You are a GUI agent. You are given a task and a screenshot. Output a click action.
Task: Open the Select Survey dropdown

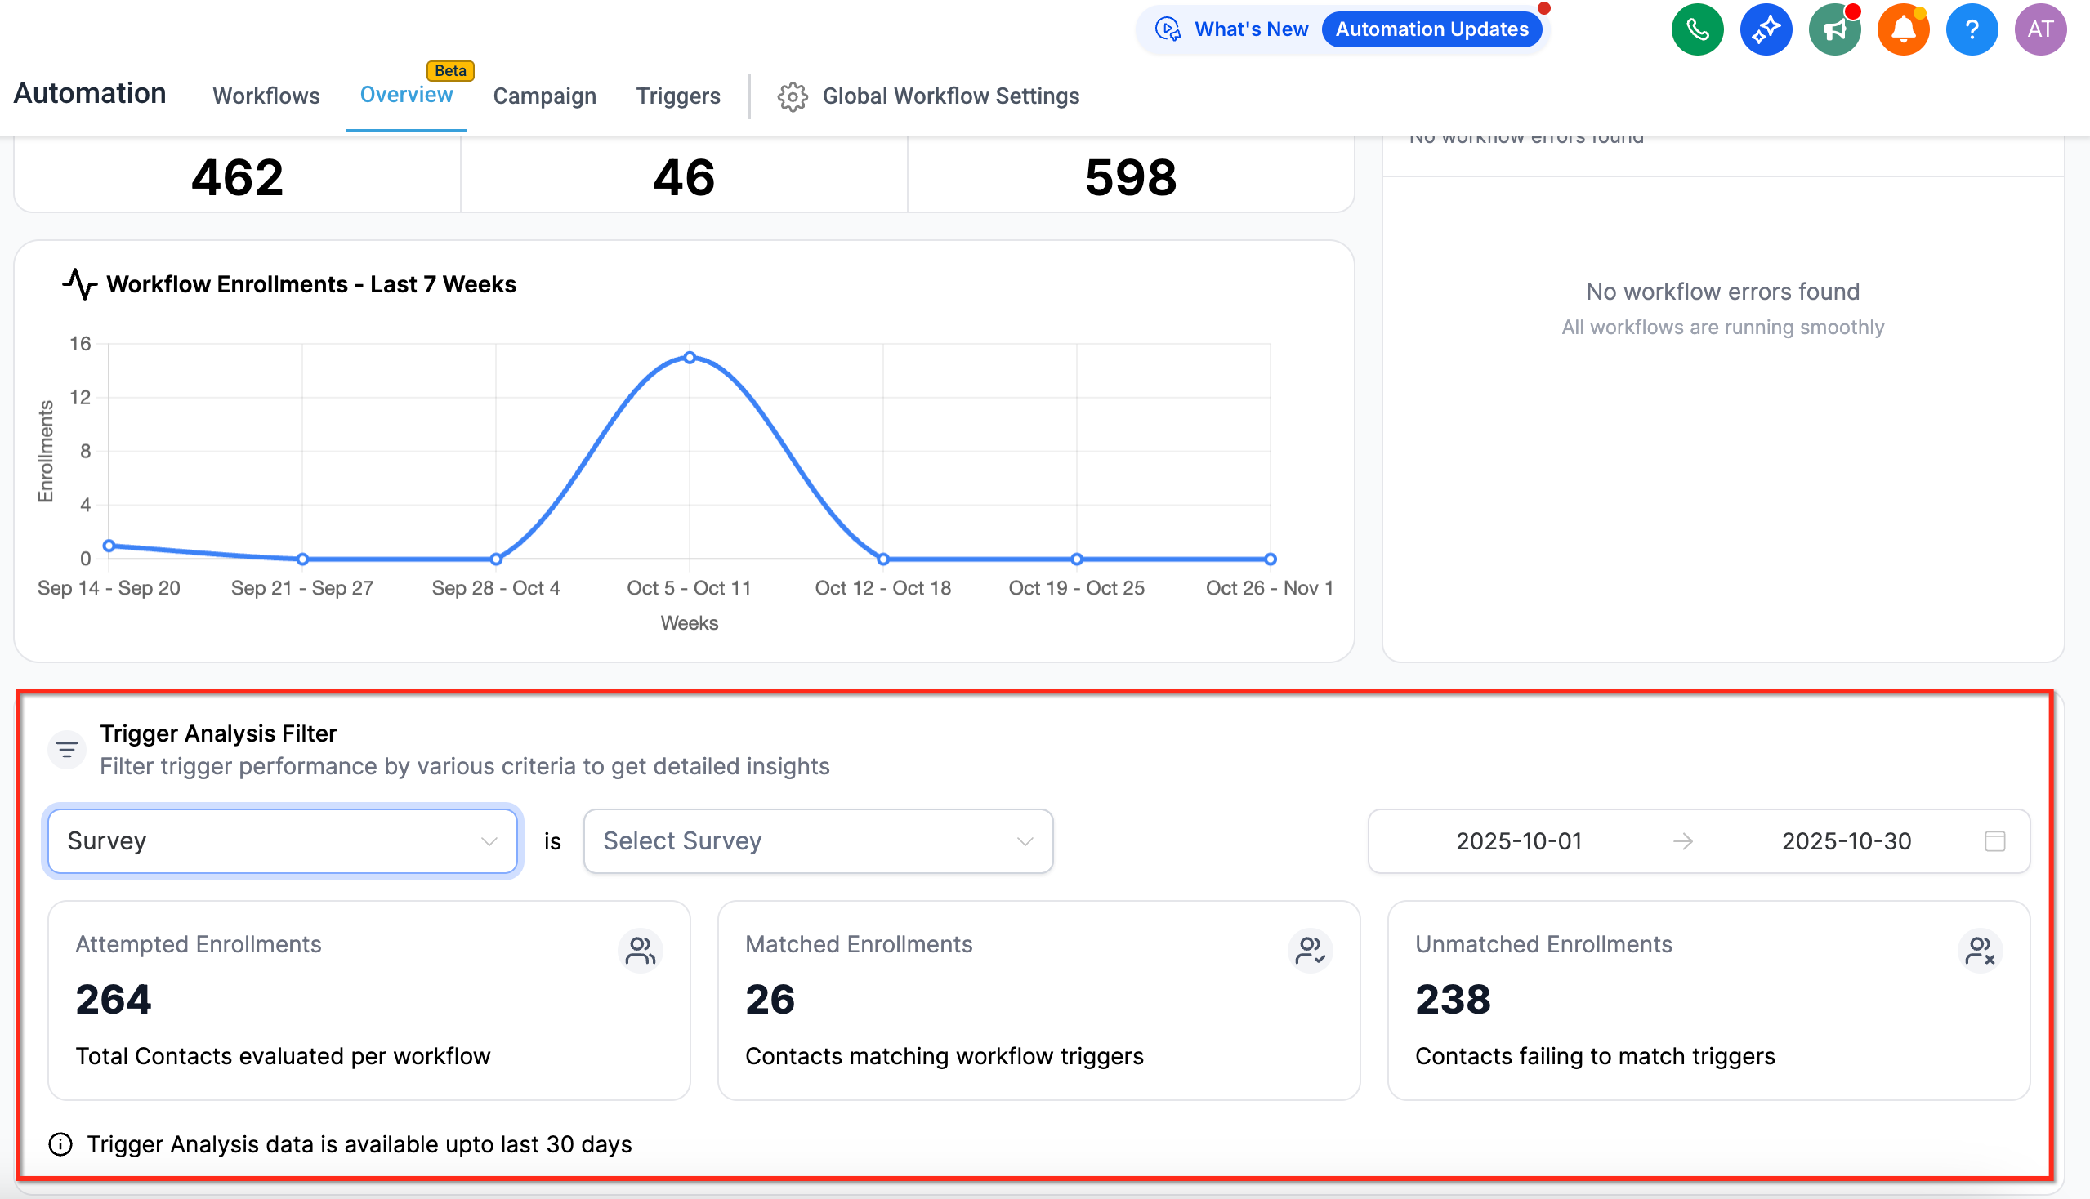[x=817, y=840]
